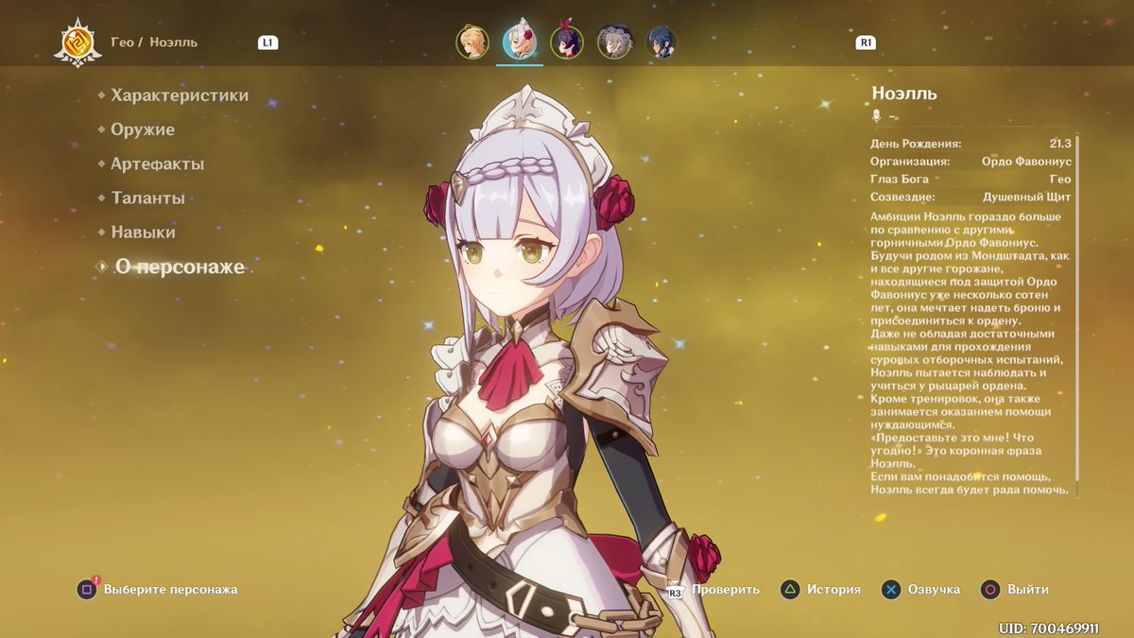Screen dimensions: 1134x638
Task: Click the microphone voice actor icon
Action: (x=876, y=115)
